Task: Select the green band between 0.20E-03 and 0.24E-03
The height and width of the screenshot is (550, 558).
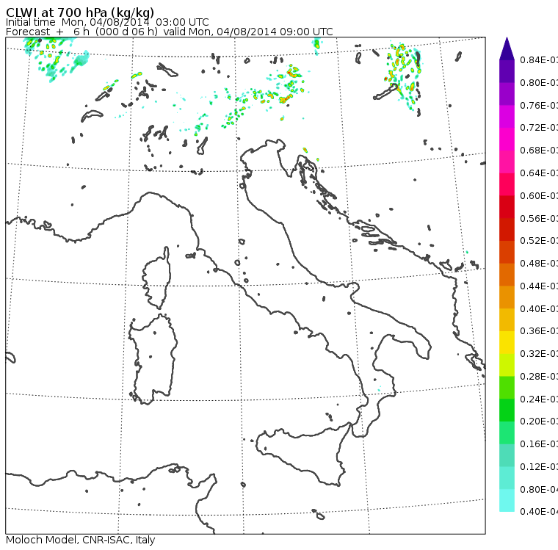Action: click(x=507, y=410)
